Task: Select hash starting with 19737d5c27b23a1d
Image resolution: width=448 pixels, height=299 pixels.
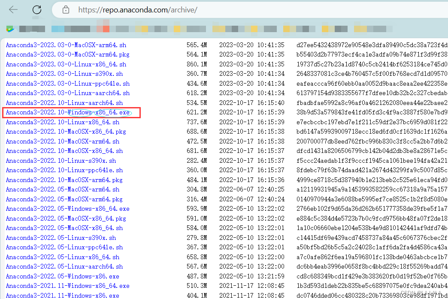Action: tap(372, 65)
